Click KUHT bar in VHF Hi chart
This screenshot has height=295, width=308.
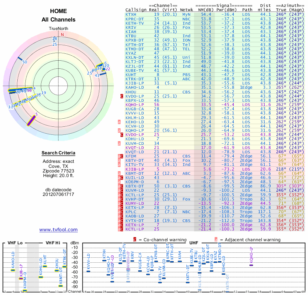[45, 266]
